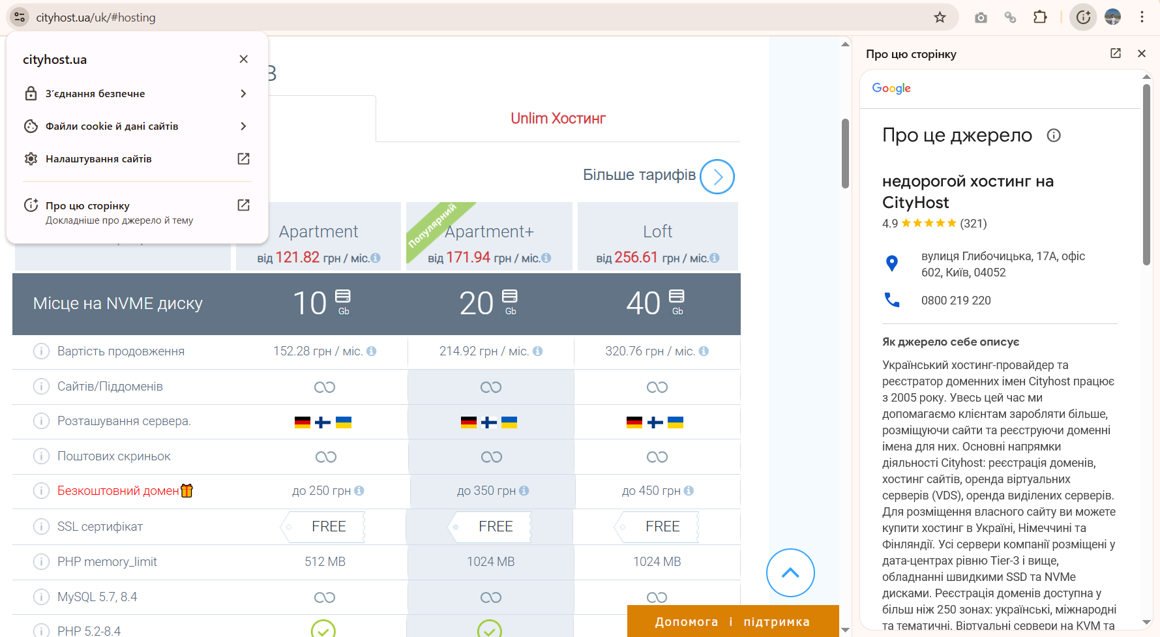This screenshot has width=1160, height=637.
Task: Click the profile avatar icon in the toolbar
Action: coord(1113,17)
